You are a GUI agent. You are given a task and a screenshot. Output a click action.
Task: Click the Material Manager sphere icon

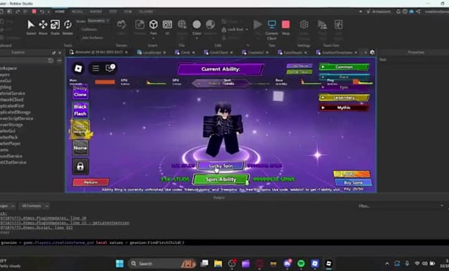(x=210, y=24)
